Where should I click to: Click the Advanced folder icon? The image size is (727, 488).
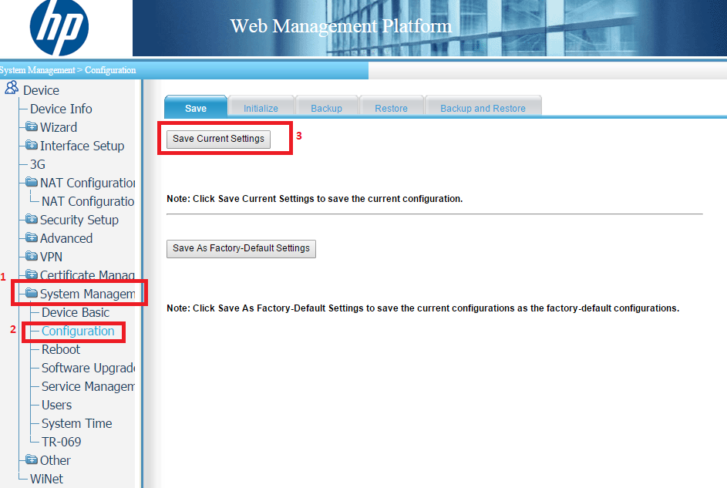coord(32,238)
